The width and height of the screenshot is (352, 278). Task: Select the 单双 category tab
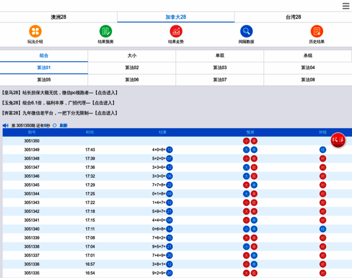(x=220, y=56)
